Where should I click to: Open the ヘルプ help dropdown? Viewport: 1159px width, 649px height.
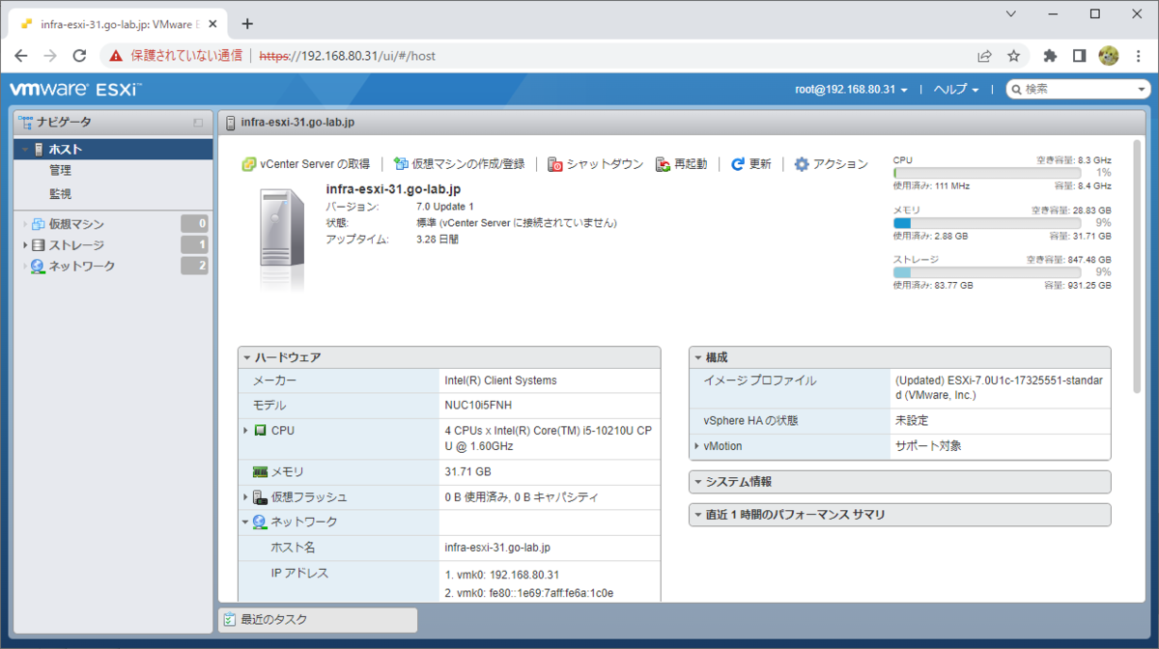tap(956, 90)
